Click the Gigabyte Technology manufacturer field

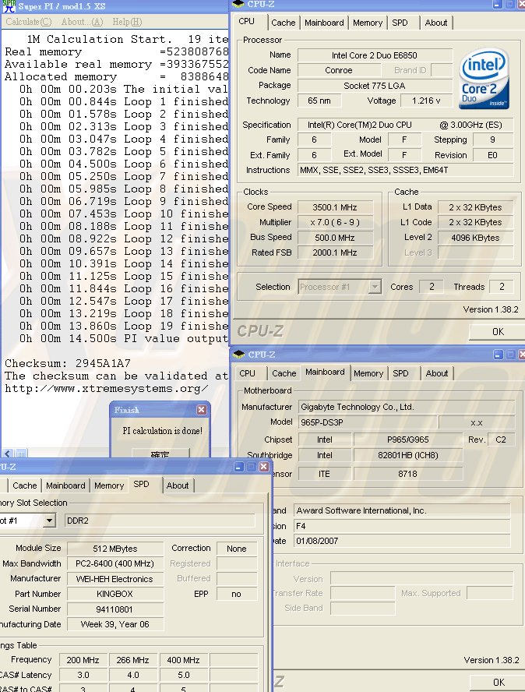[x=407, y=407]
